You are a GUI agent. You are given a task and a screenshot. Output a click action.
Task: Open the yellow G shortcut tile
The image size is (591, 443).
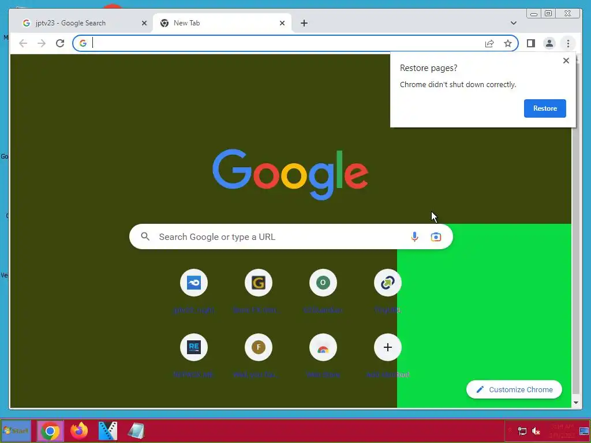coord(258,283)
